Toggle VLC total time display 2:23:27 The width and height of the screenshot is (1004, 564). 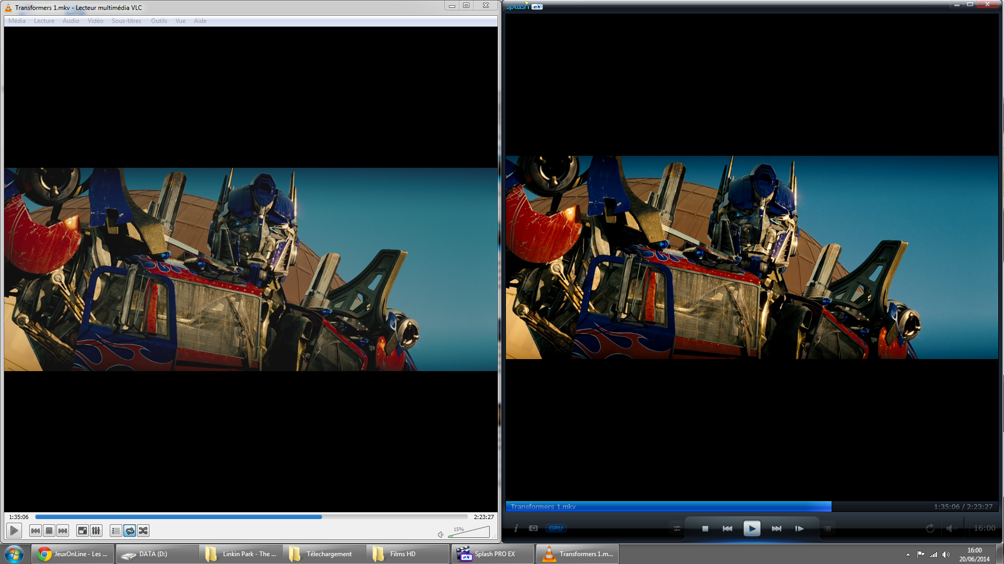[x=484, y=517]
